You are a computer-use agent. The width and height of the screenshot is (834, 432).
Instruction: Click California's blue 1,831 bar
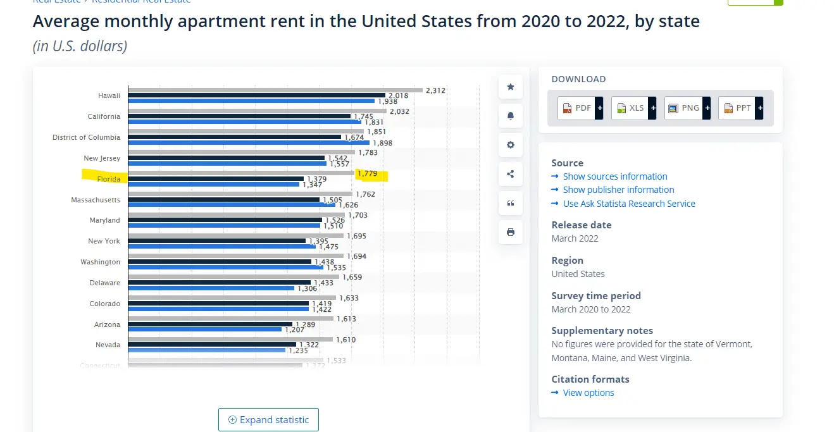(244, 121)
